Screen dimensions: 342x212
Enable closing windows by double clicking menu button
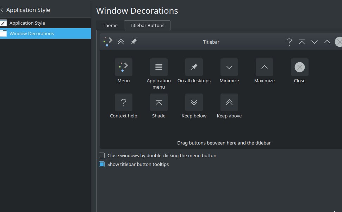click(102, 155)
